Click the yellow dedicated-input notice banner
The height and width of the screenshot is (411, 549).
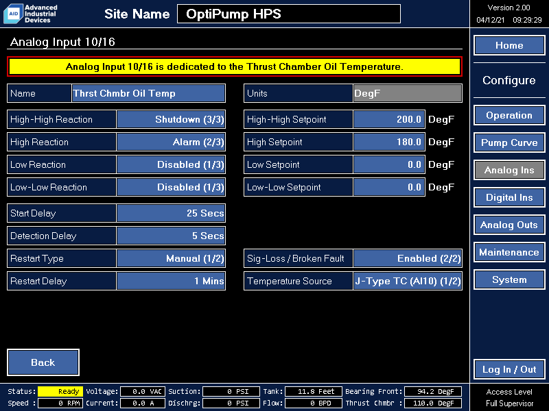click(235, 66)
